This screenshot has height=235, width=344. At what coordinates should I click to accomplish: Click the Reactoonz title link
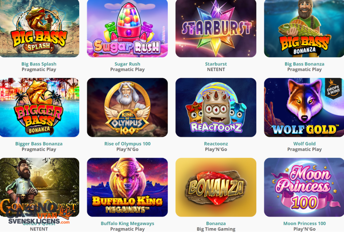216,144
